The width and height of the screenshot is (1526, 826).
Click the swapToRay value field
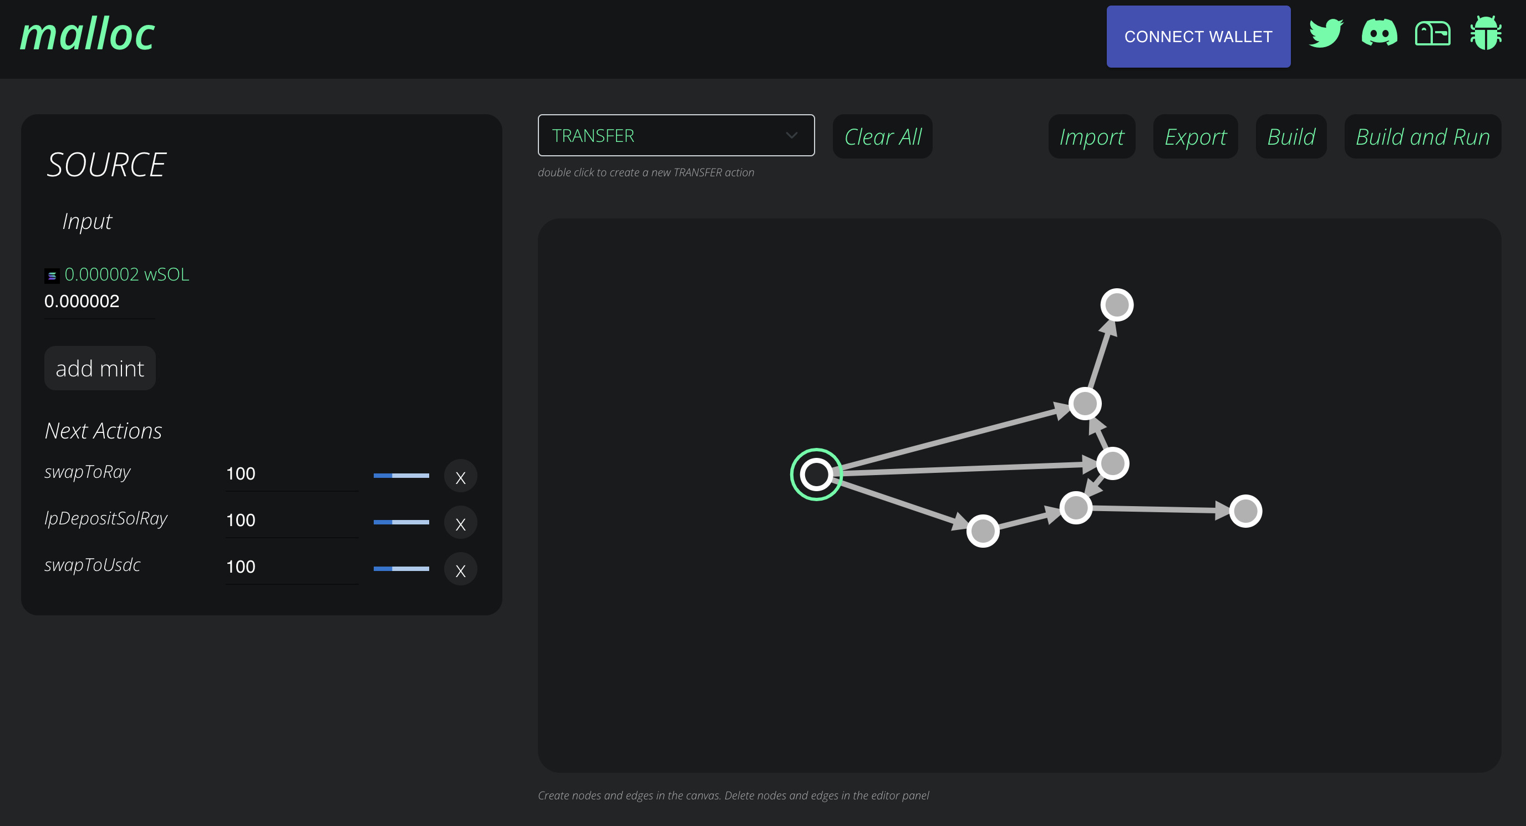pos(292,475)
